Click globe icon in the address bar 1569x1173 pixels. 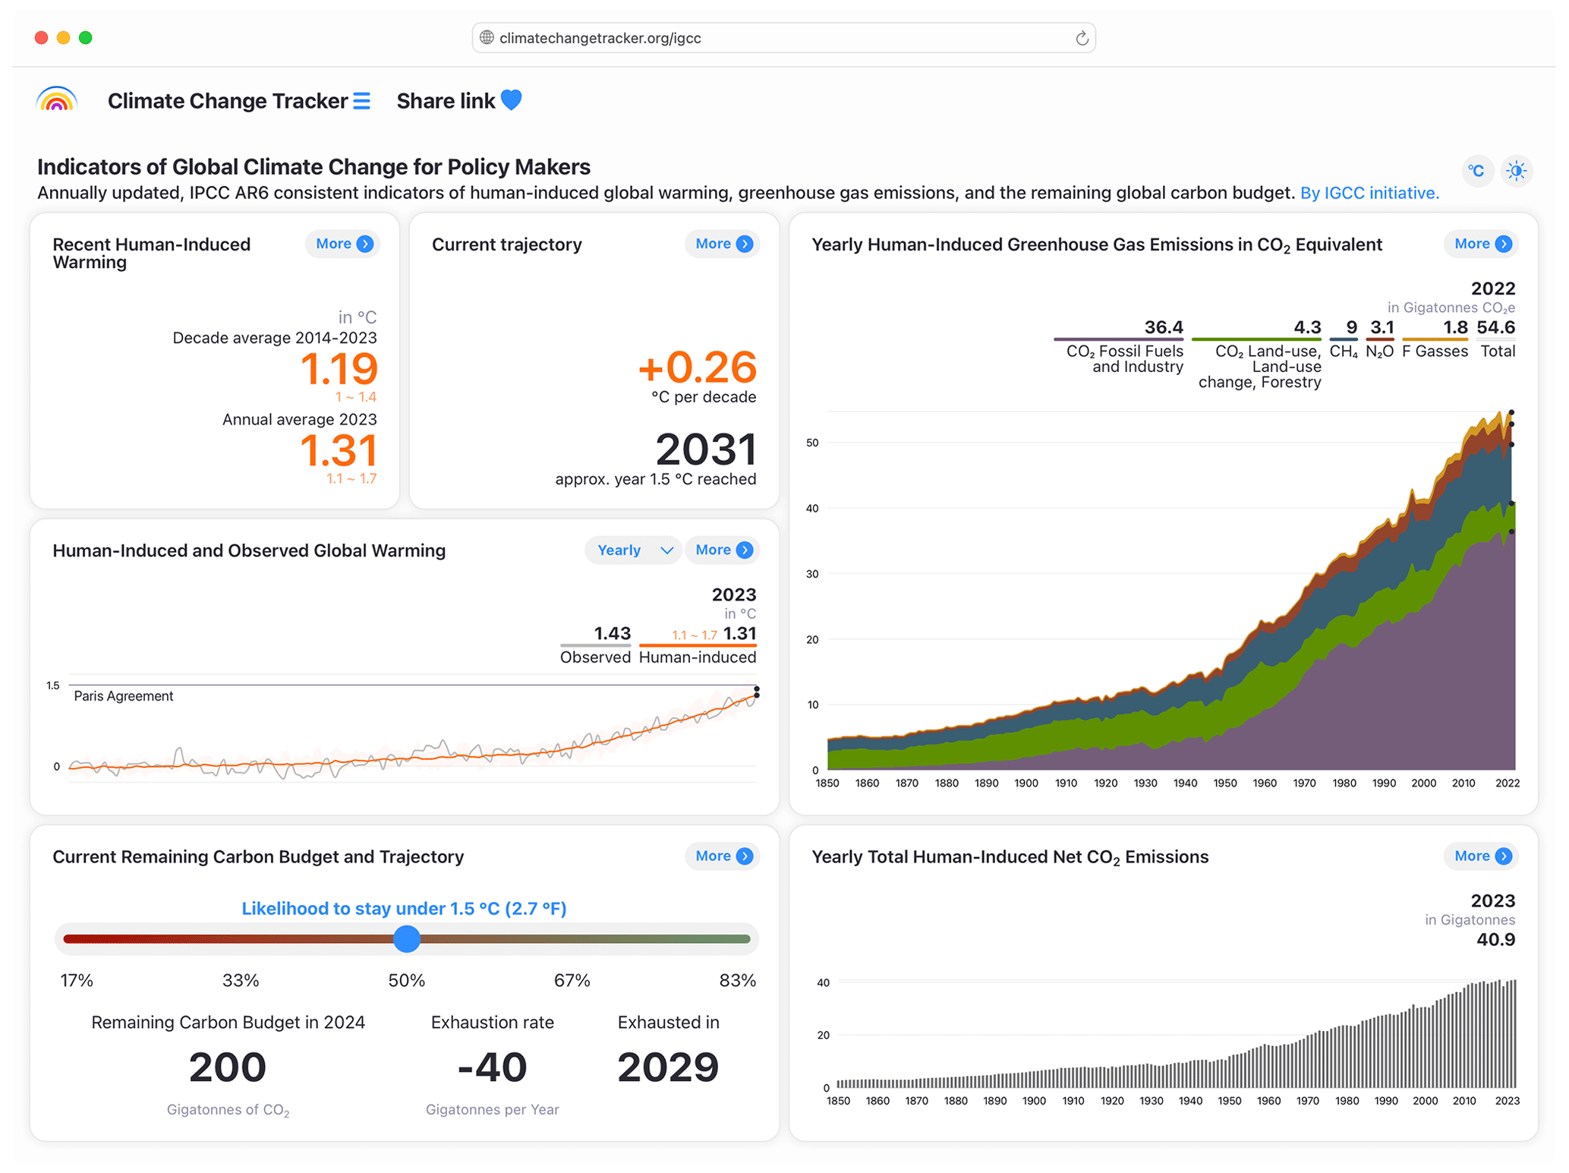(x=487, y=38)
